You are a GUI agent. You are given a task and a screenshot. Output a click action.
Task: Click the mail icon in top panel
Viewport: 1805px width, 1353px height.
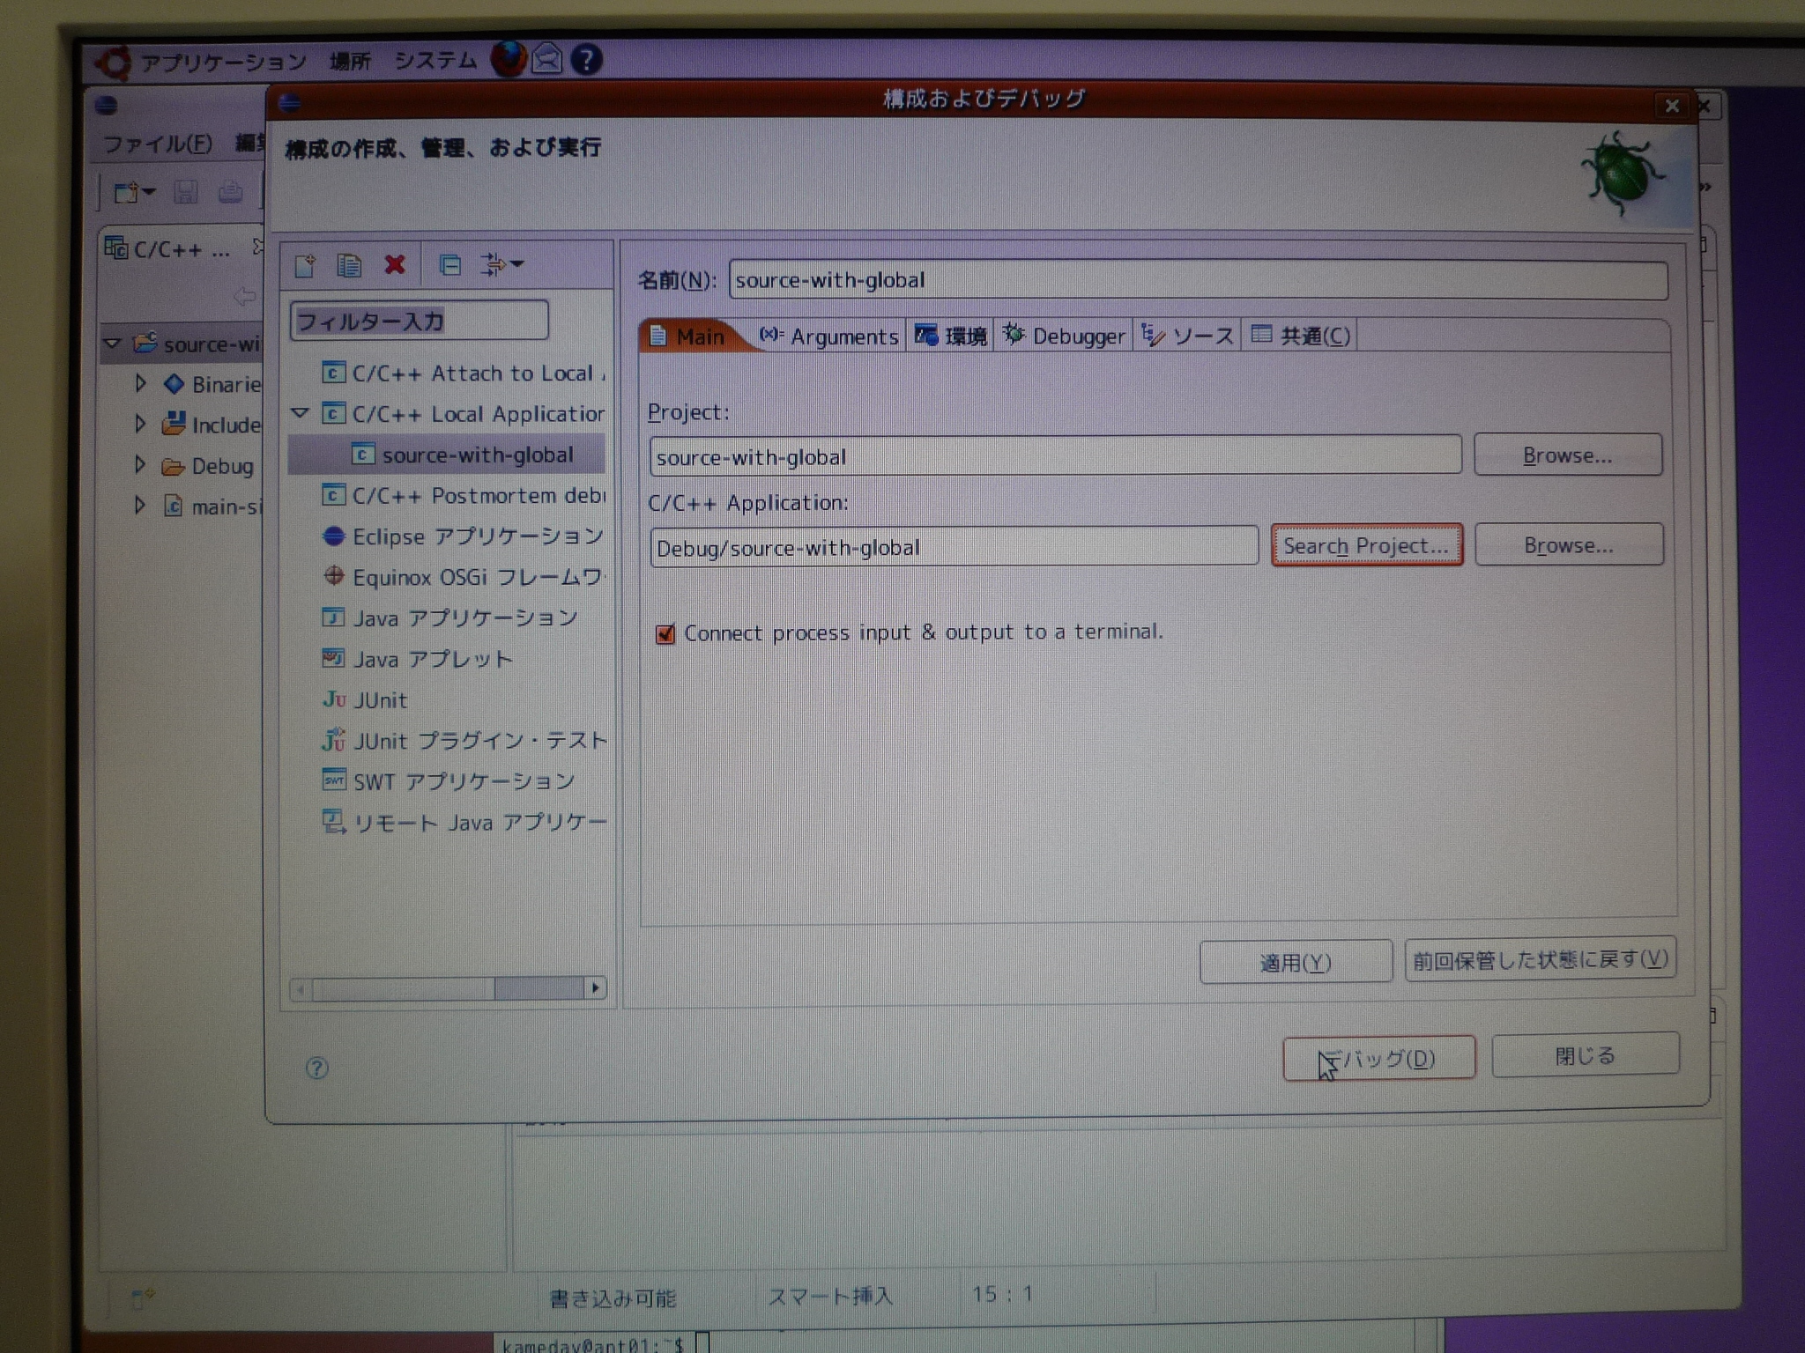coord(546,59)
